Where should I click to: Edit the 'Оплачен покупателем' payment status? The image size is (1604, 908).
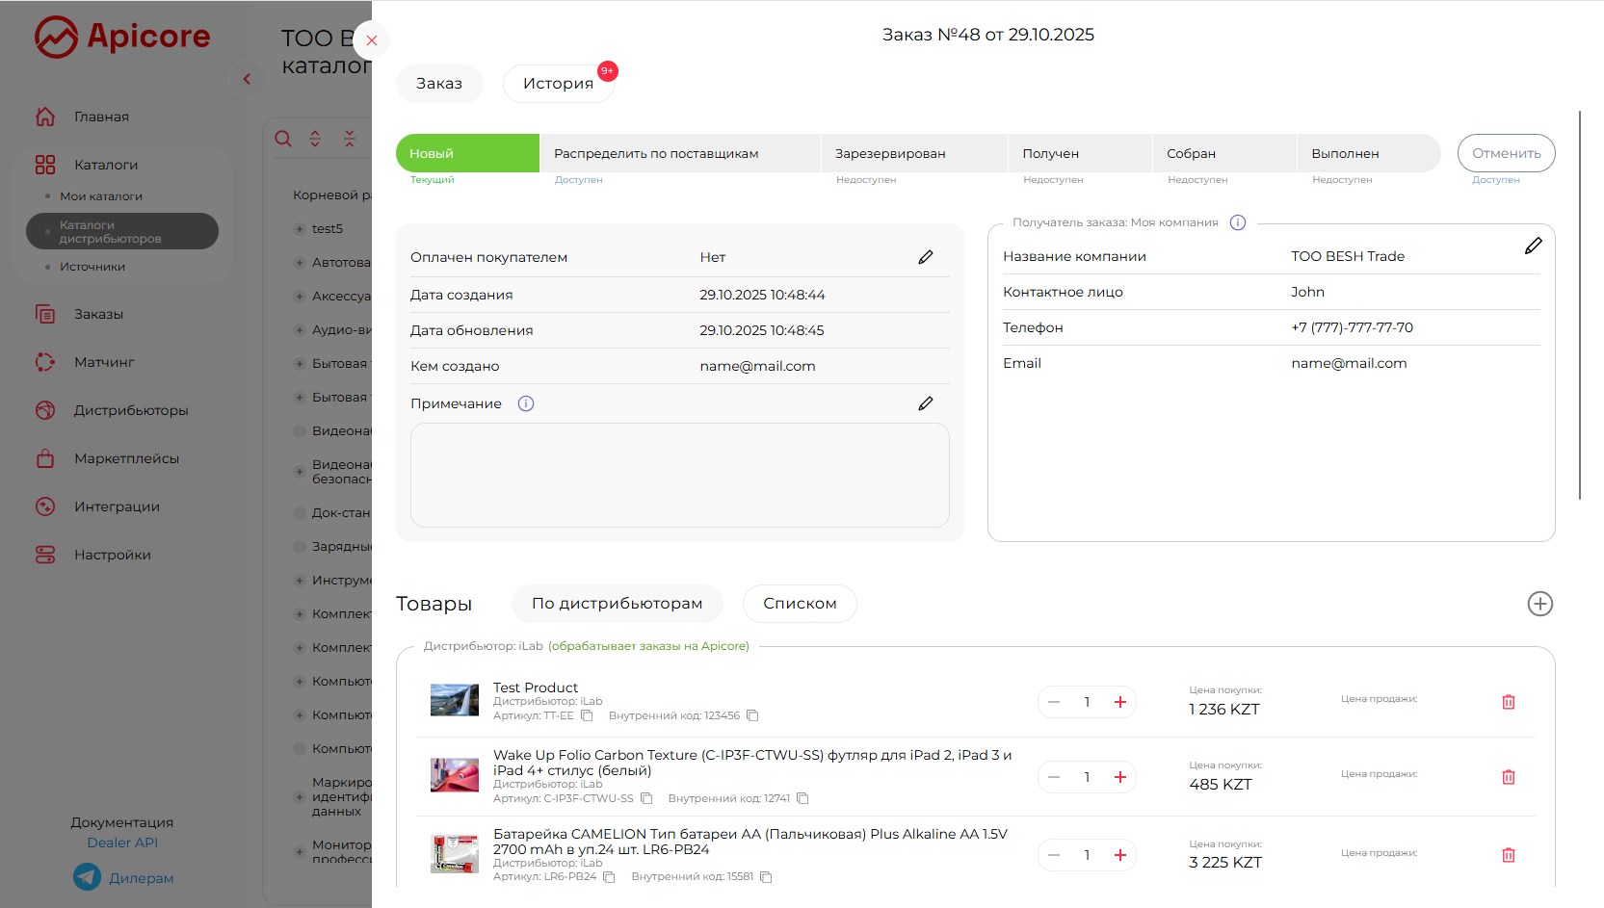coord(925,257)
